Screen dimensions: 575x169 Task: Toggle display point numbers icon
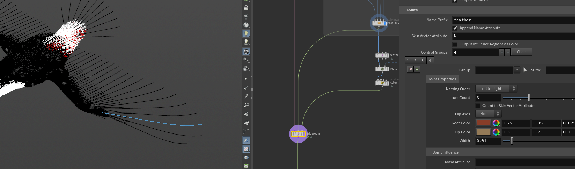[246, 105]
